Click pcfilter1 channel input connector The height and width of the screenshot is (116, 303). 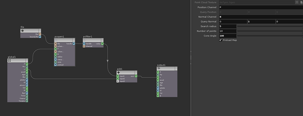(84, 46)
